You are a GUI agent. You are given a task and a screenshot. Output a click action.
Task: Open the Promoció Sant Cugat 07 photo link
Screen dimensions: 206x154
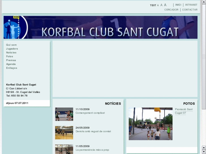(184, 111)
